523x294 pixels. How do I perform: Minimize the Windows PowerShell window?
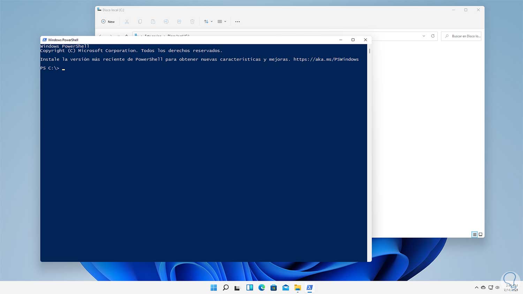(x=341, y=40)
